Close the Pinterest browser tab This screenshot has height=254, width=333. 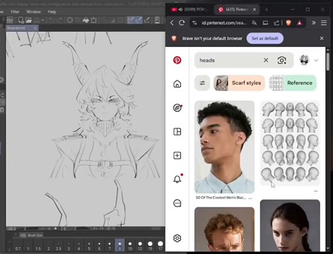(x=254, y=10)
